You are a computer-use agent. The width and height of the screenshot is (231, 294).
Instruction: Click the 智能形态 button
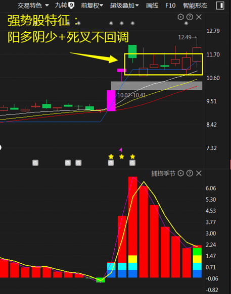195,6
